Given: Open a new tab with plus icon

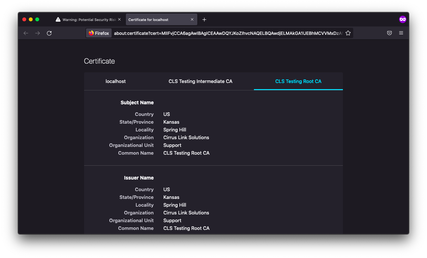Looking at the screenshot, I should tap(204, 20).
